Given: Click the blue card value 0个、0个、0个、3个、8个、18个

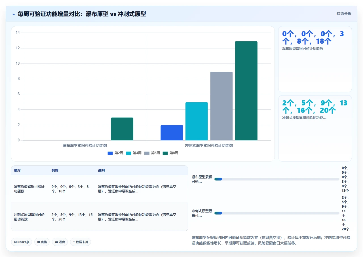Looking at the screenshot, I should pos(313,37).
